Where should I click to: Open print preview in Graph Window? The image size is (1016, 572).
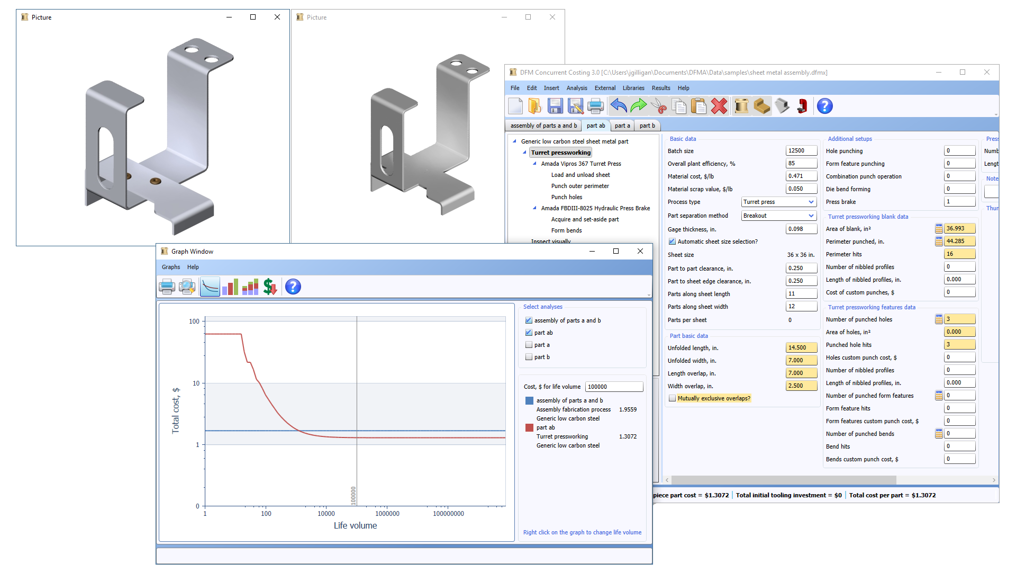(x=187, y=287)
